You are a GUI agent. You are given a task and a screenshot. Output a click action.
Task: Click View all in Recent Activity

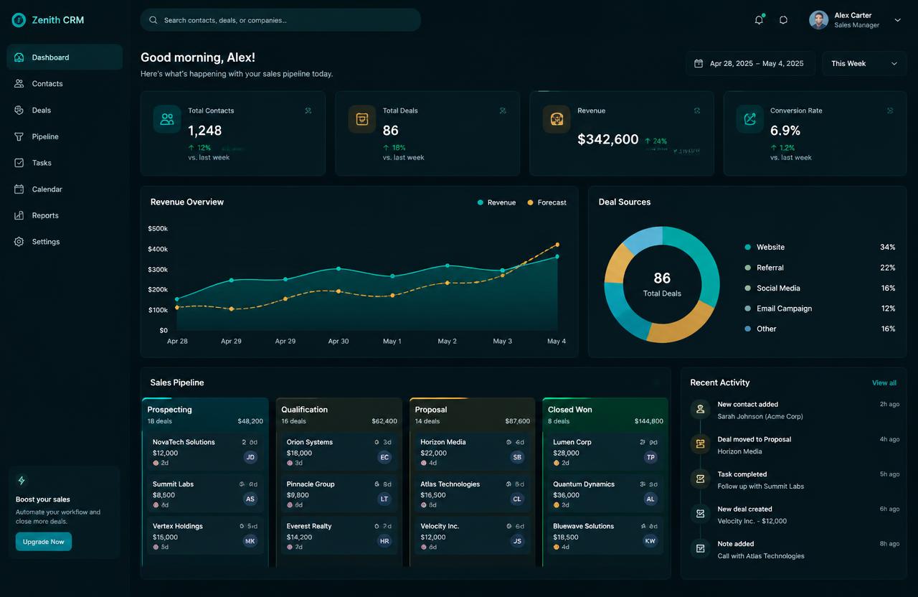tap(884, 383)
